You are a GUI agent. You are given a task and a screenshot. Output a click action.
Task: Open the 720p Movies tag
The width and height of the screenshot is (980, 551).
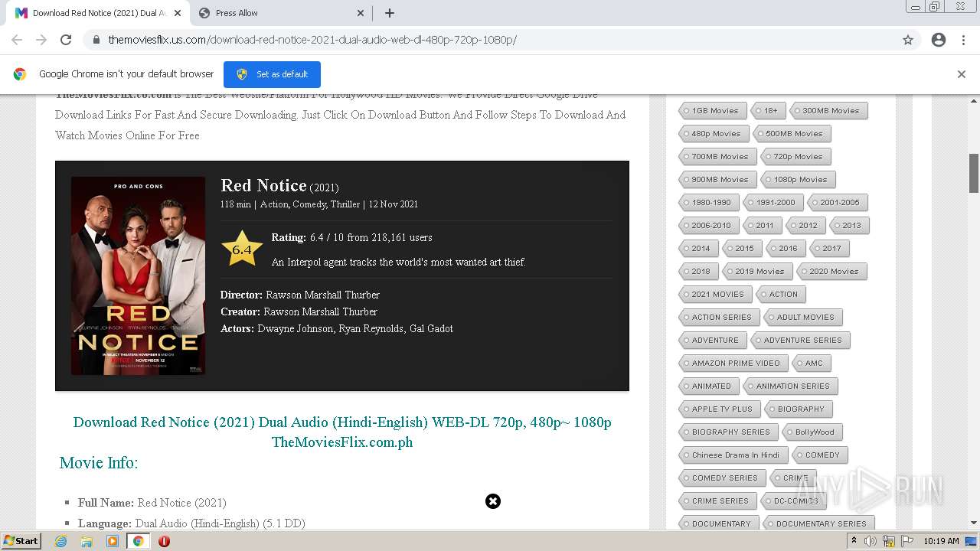(x=795, y=157)
